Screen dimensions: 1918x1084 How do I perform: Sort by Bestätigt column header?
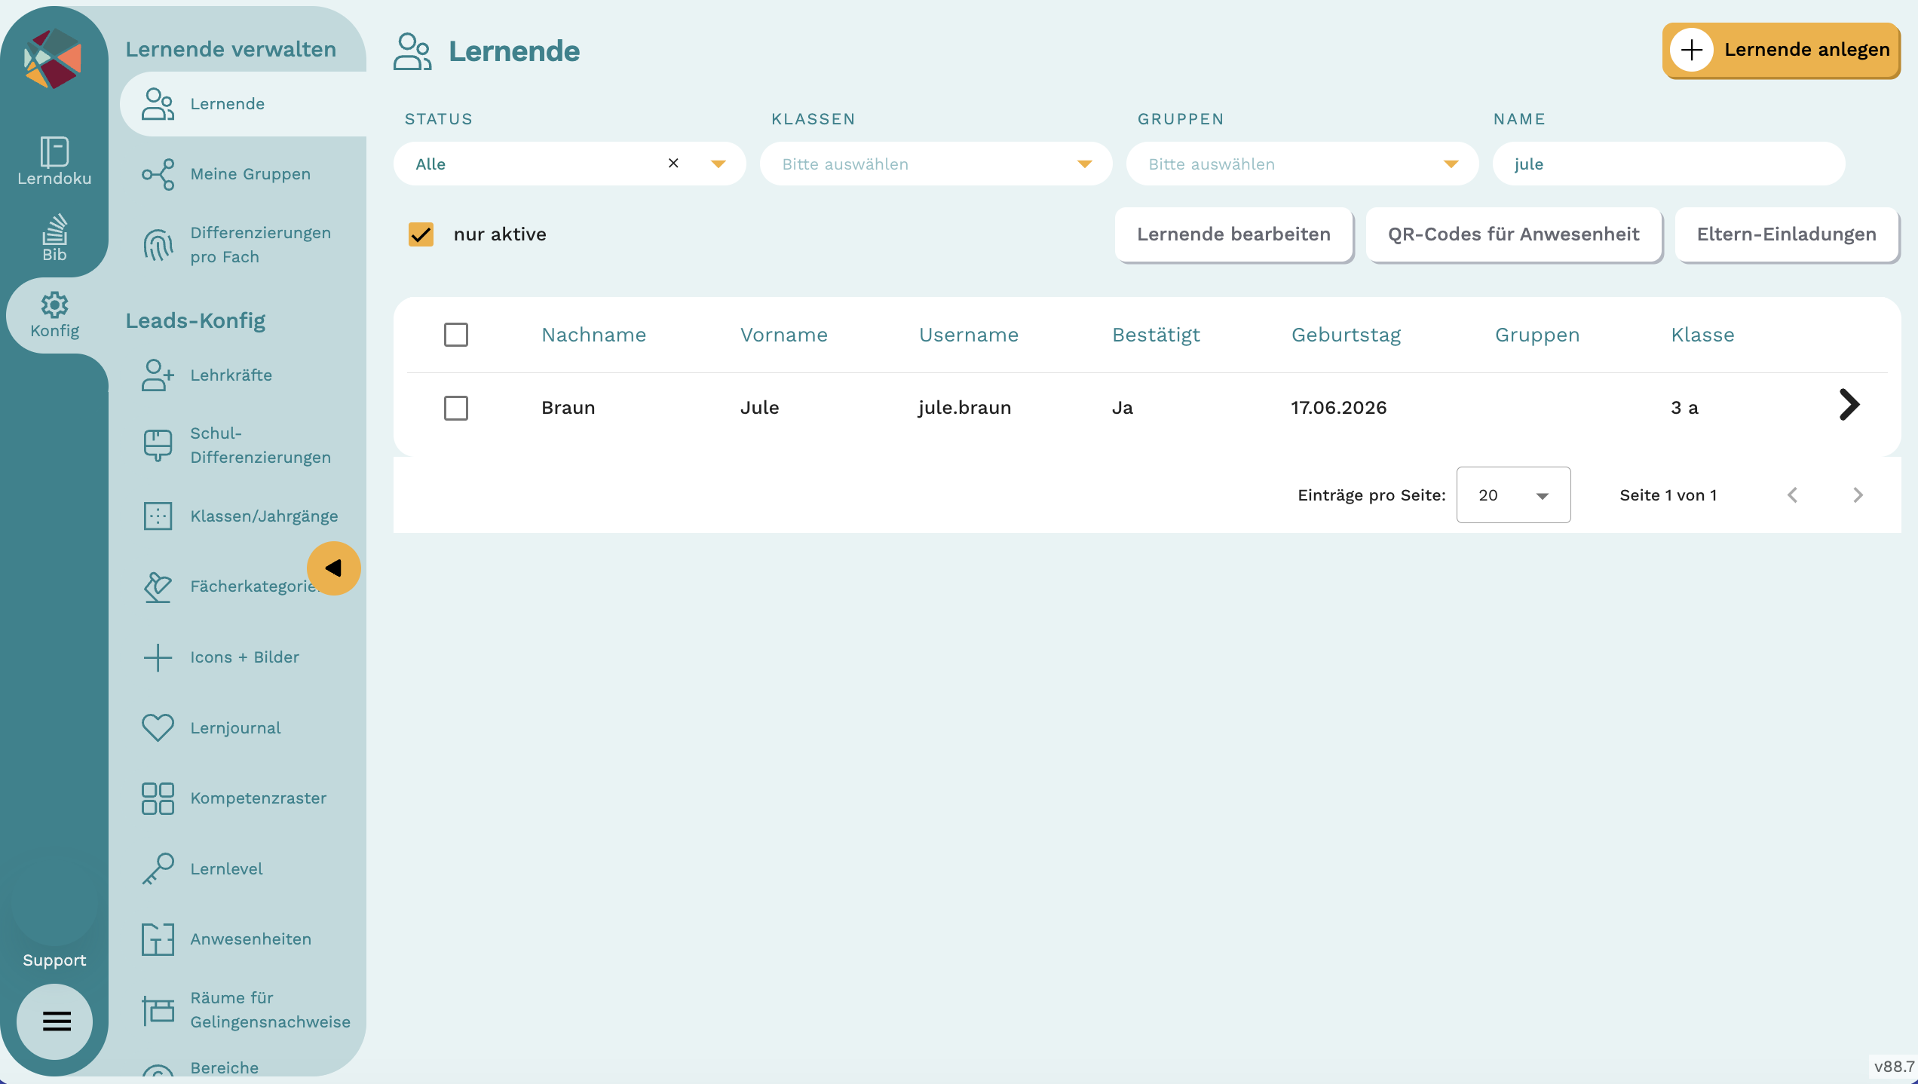(1156, 335)
